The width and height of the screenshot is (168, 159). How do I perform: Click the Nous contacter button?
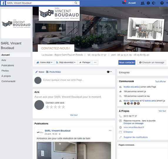point(127,62)
